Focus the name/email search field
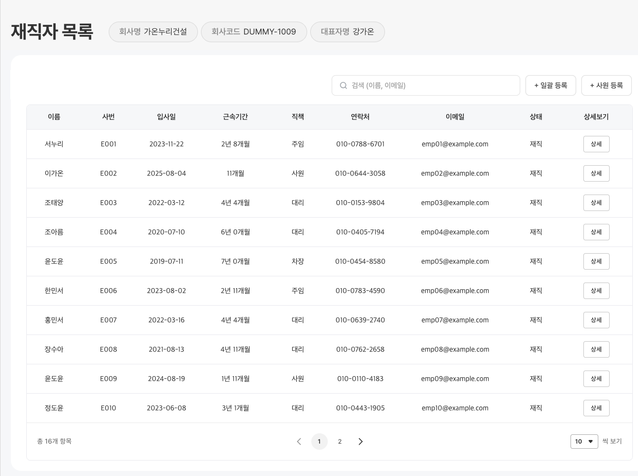The width and height of the screenshot is (638, 476). pyautogui.click(x=426, y=85)
